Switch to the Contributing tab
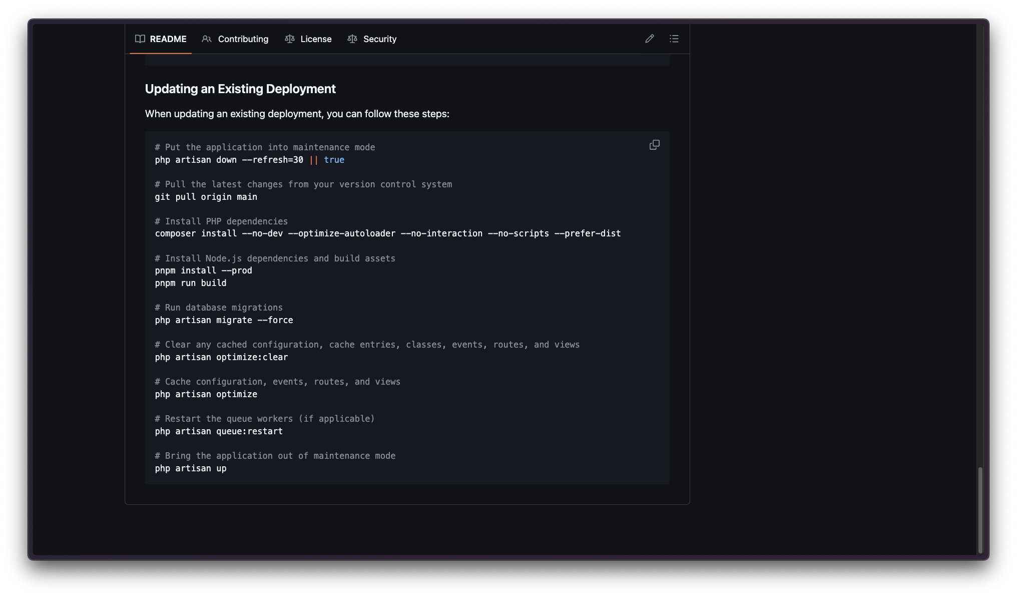Screen dimensions: 1017x597 coord(235,39)
